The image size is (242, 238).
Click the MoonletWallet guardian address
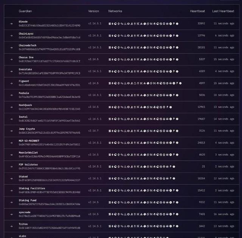(50, 156)
